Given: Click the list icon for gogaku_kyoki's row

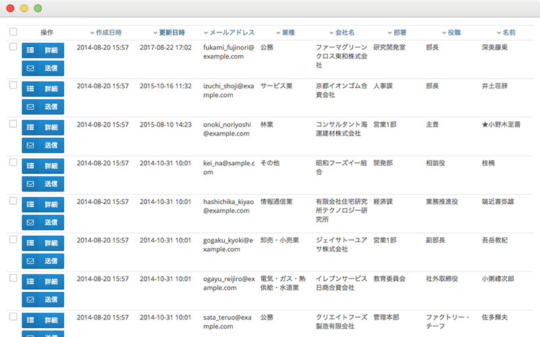Looking at the screenshot, I should (x=30, y=243).
